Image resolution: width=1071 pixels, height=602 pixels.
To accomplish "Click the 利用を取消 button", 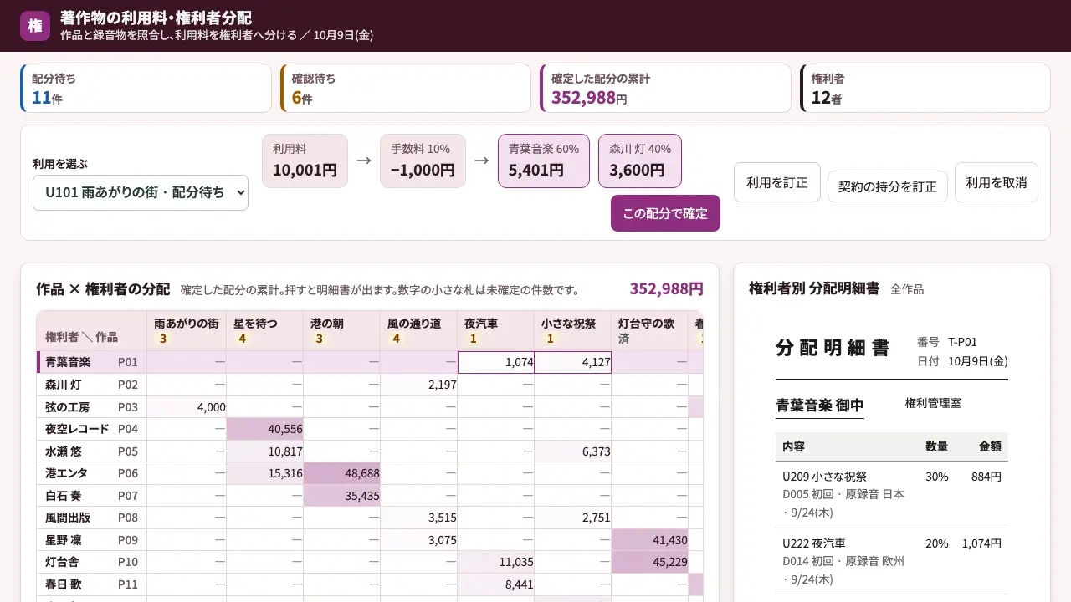I will click(x=997, y=182).
